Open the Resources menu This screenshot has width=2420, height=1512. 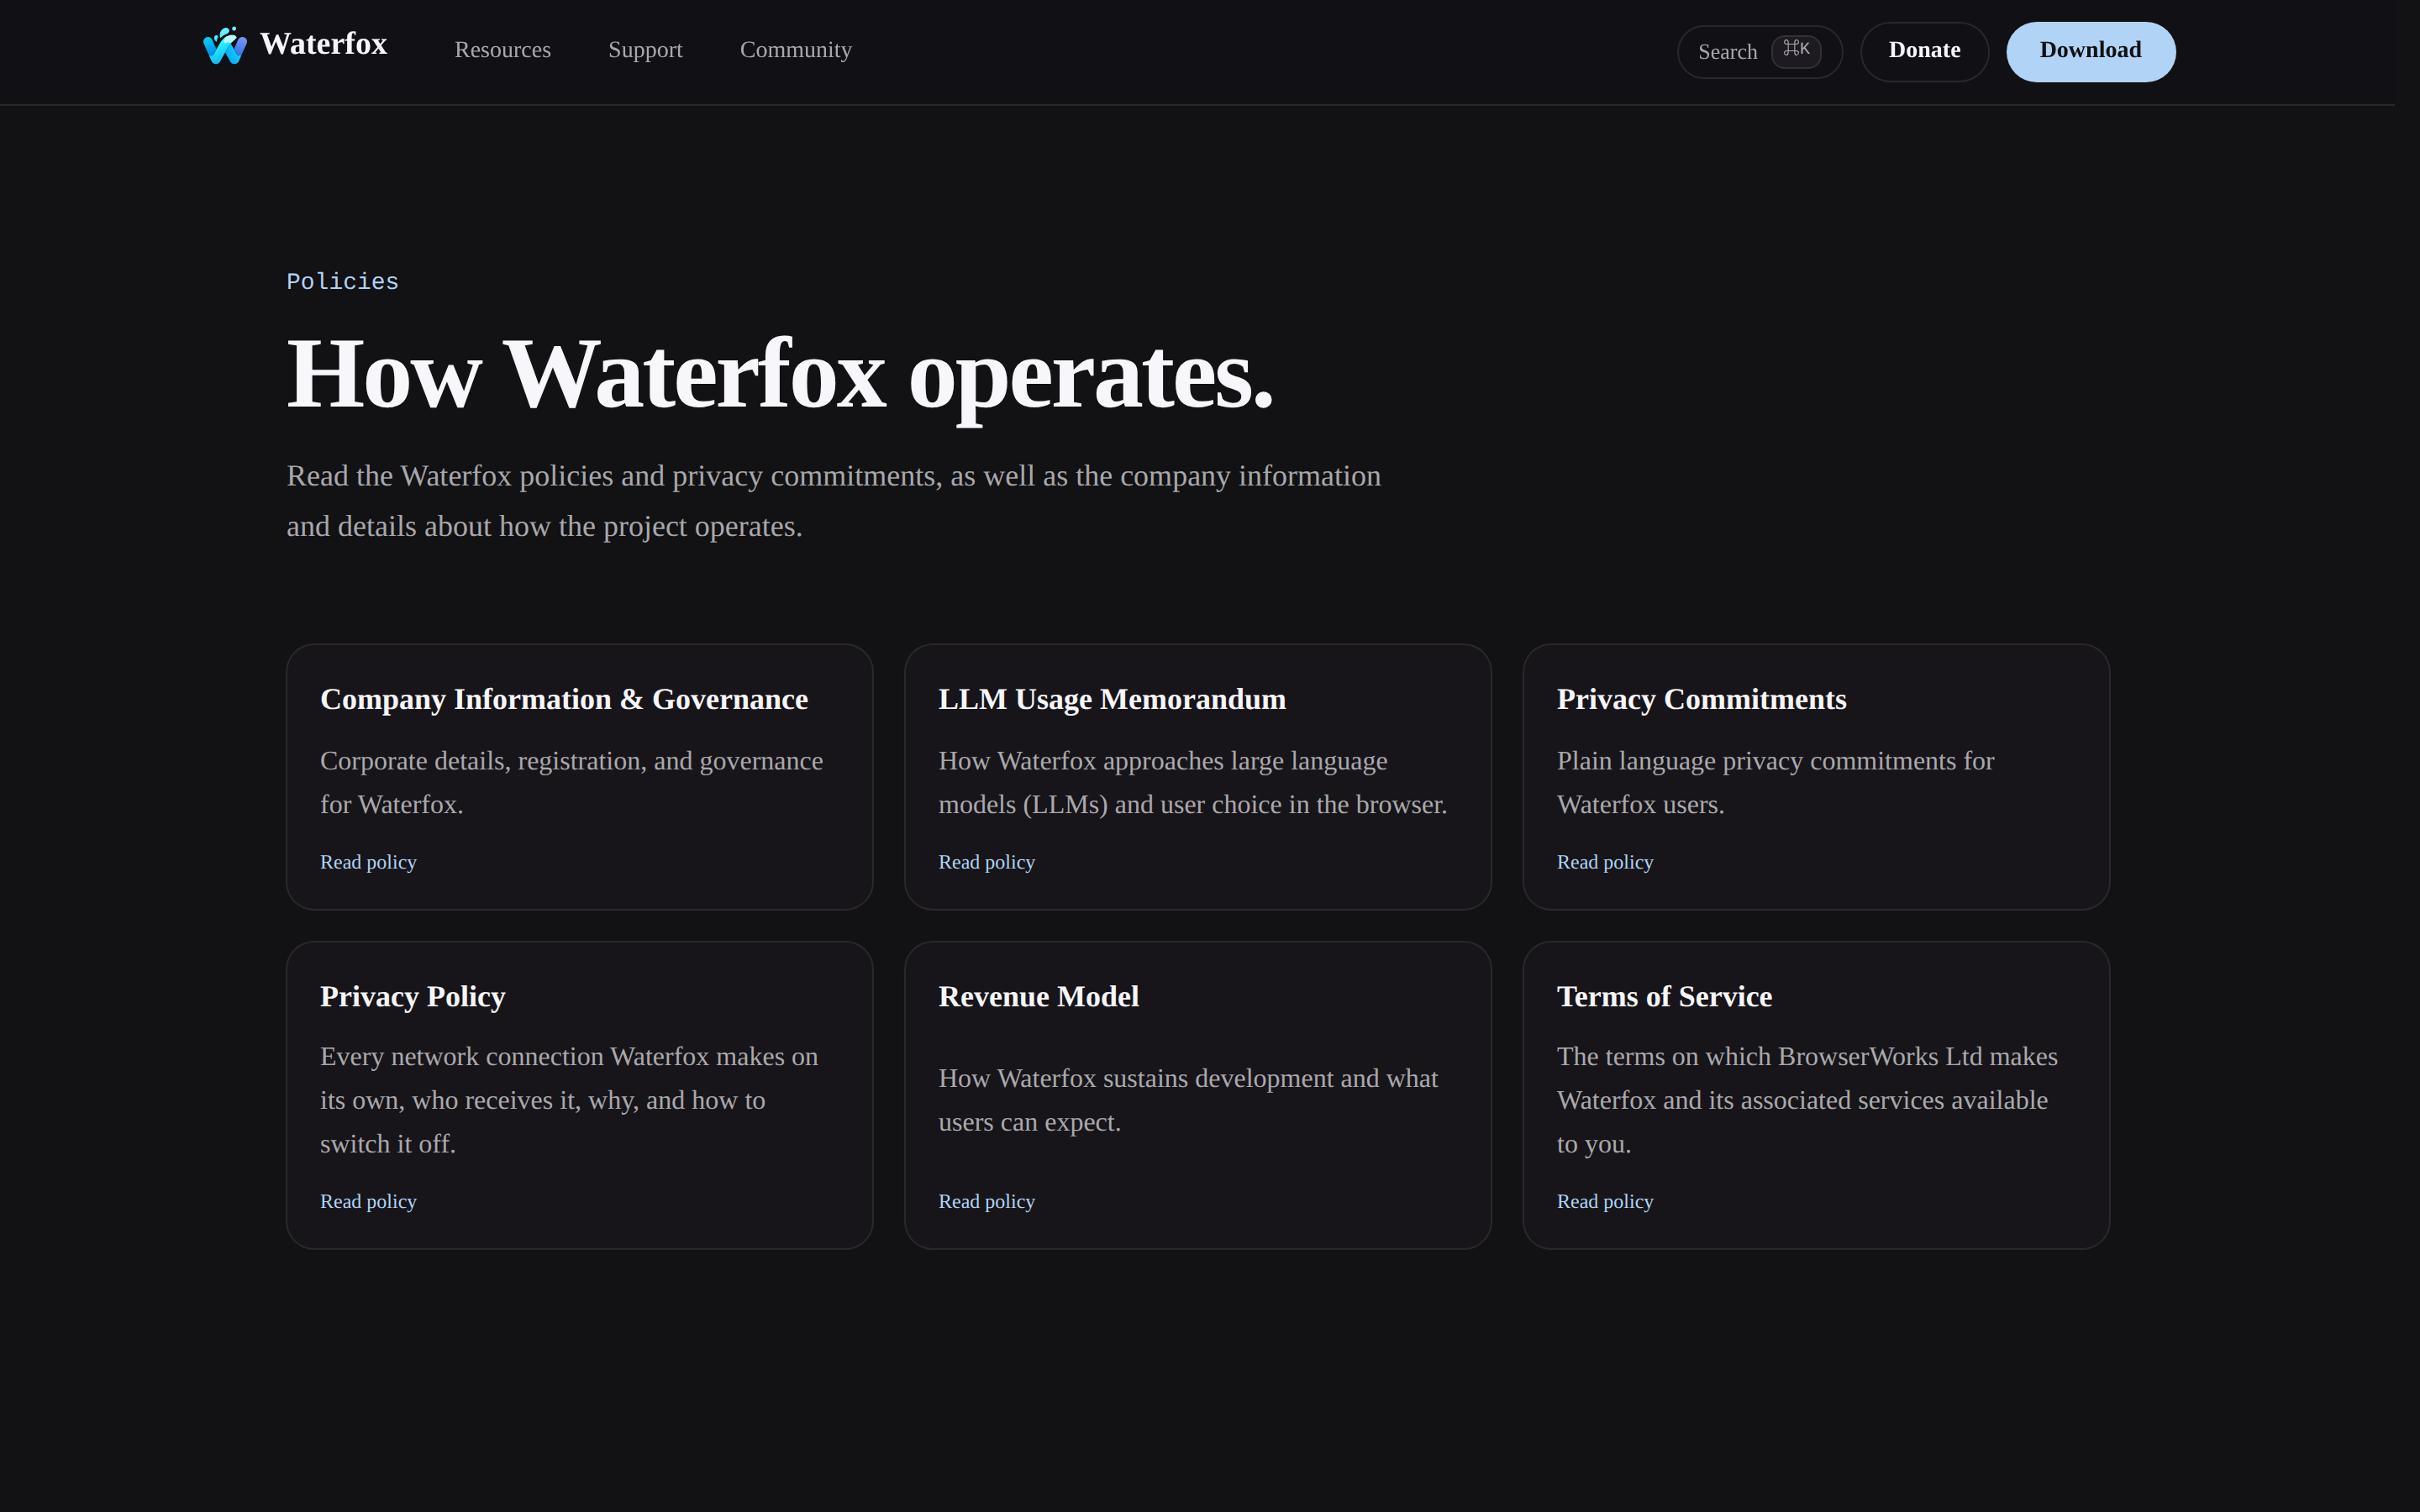point(502,50)
